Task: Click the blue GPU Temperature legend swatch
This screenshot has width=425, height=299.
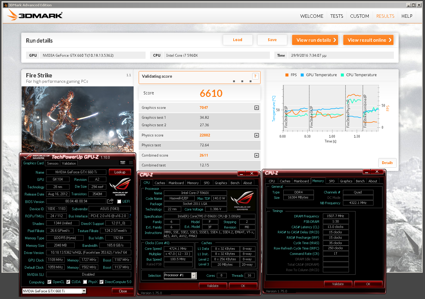Action: point(302,75)
